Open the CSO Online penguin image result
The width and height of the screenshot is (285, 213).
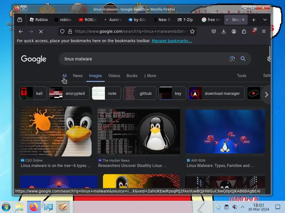pyautogui.click(x=56, y=131)
